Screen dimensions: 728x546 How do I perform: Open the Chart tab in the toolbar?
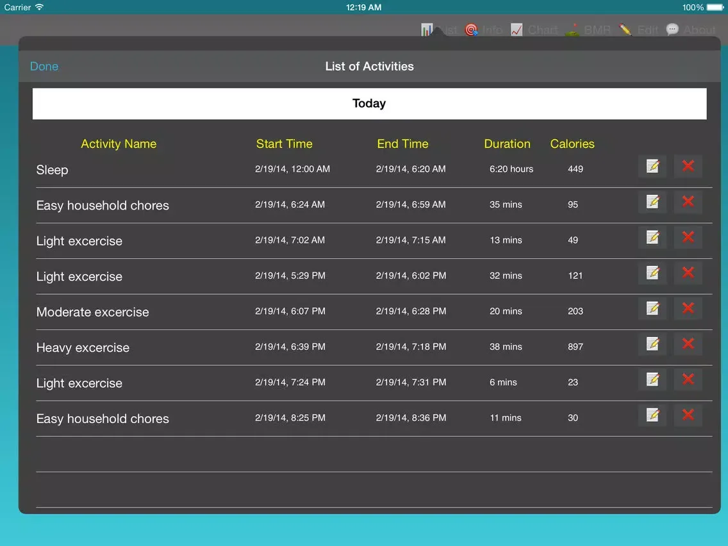click(534, 30)
